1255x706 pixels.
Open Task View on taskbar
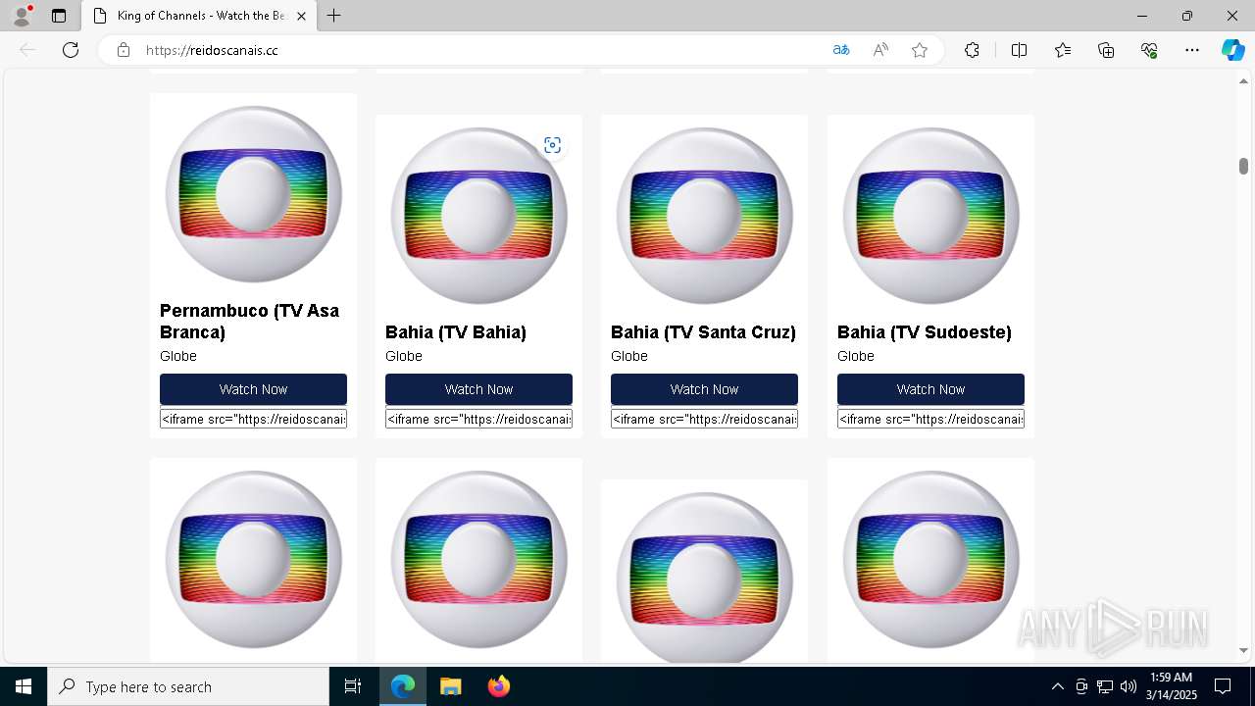coord(353,686)
